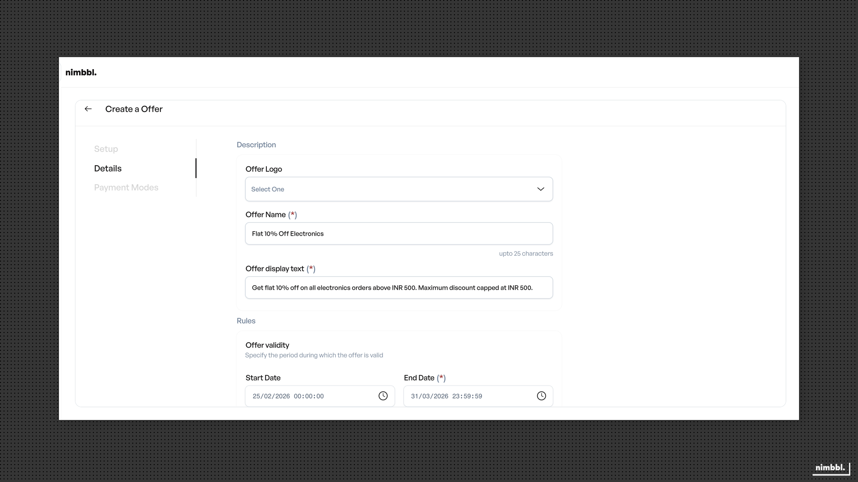Image resolution: width=858 pixels, height=482 pixels.
Task: Click the nimbbl logo in the header
Action: pyautogui.click(x=81, y=72)
